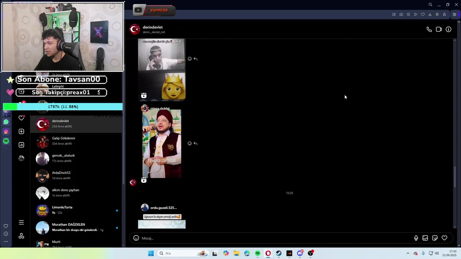
Task: Open the extensions cube icon
Action: pos(455,14)
